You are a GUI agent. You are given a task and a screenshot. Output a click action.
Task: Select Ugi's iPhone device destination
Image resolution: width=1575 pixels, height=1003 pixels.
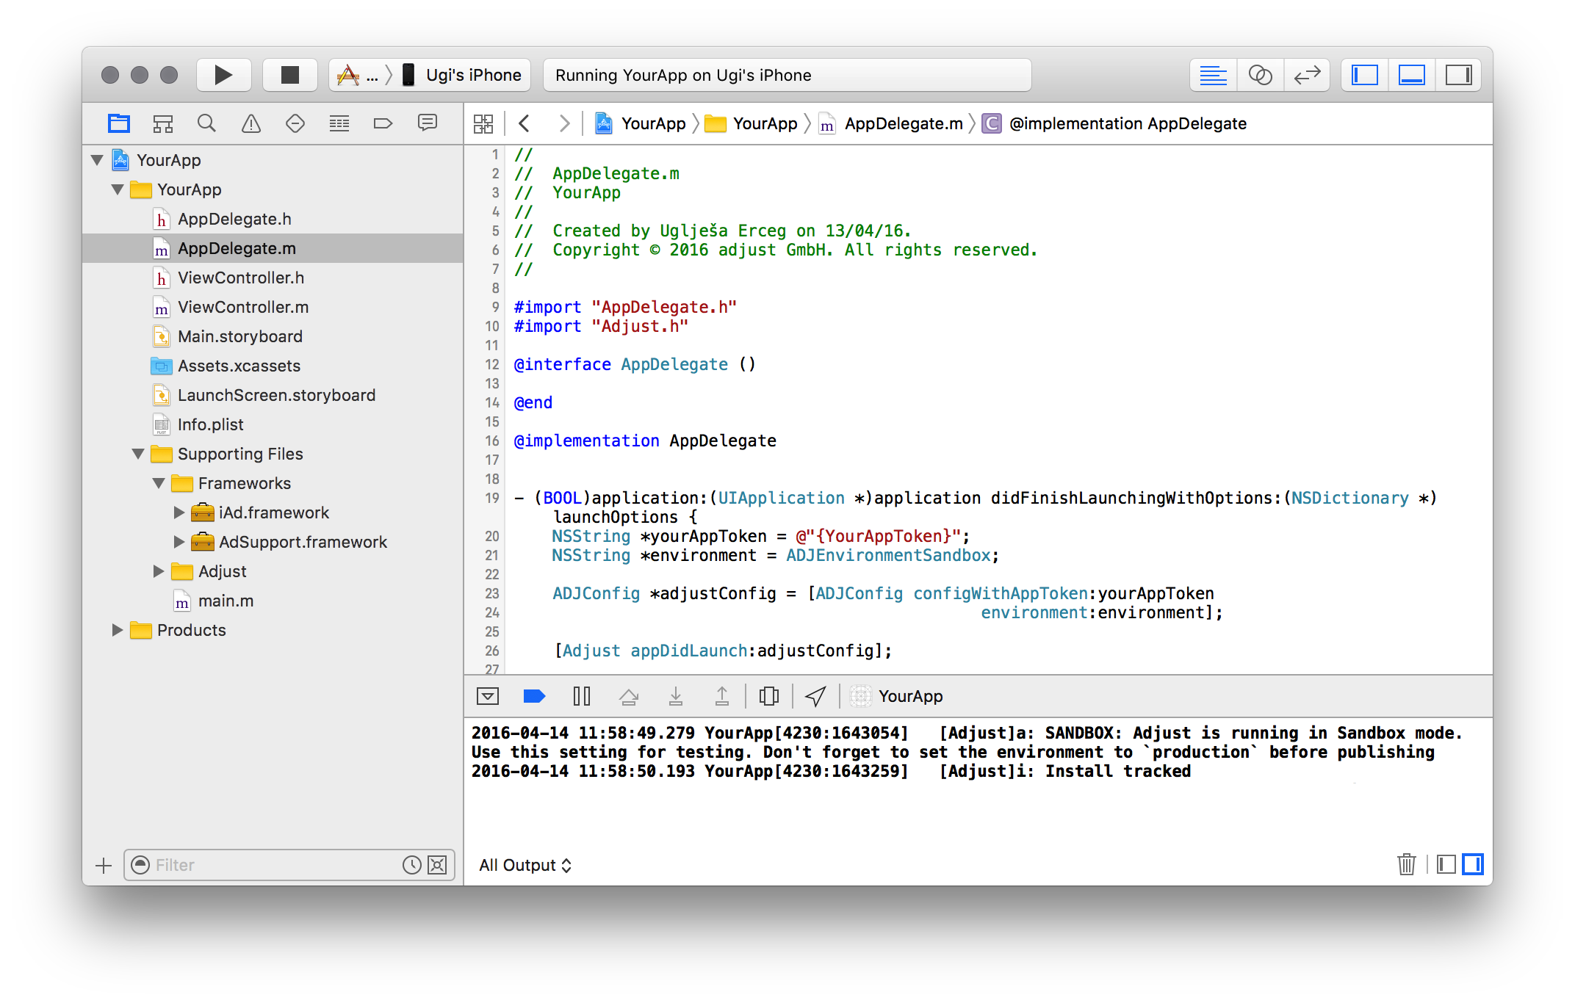tap(472, 75)
